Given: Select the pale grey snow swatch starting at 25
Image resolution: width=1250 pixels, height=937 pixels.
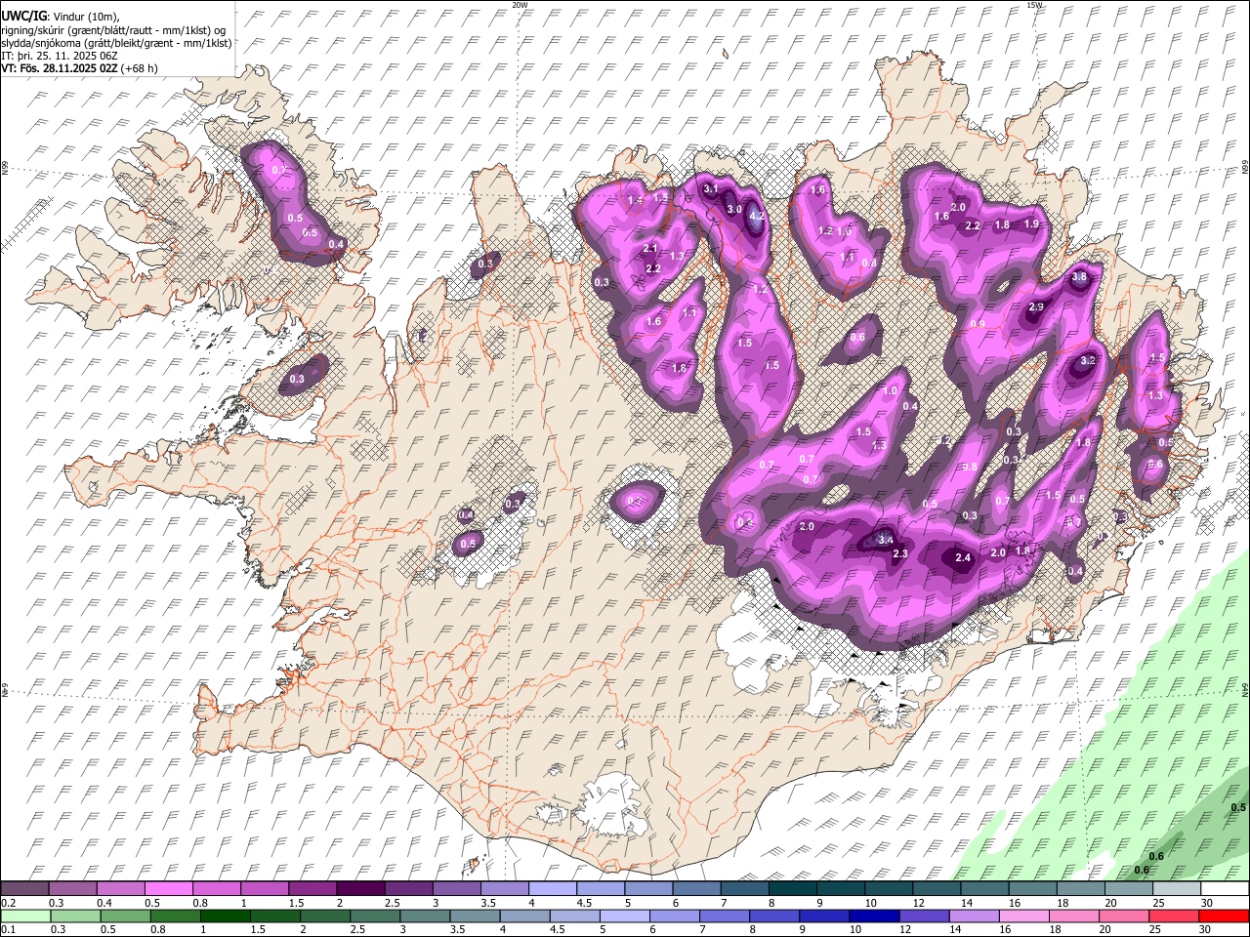Looking at the screenshot, I should [x=1177, y=889].
